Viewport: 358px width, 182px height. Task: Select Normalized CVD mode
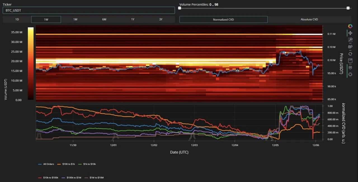pyautogui.click(x=223, y=20)
